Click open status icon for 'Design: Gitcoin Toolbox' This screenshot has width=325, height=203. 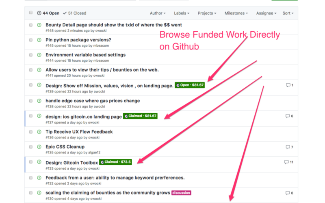click(x=39, y=162)
